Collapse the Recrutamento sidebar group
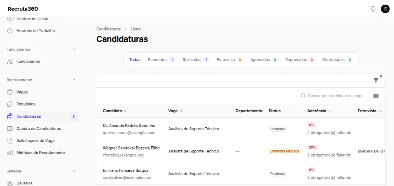 pos(74,80)
